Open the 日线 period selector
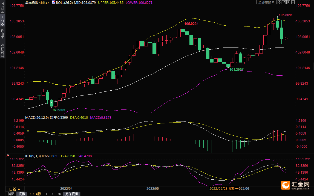The width and height of the screenshot is (314, 196). coord(15,189)
